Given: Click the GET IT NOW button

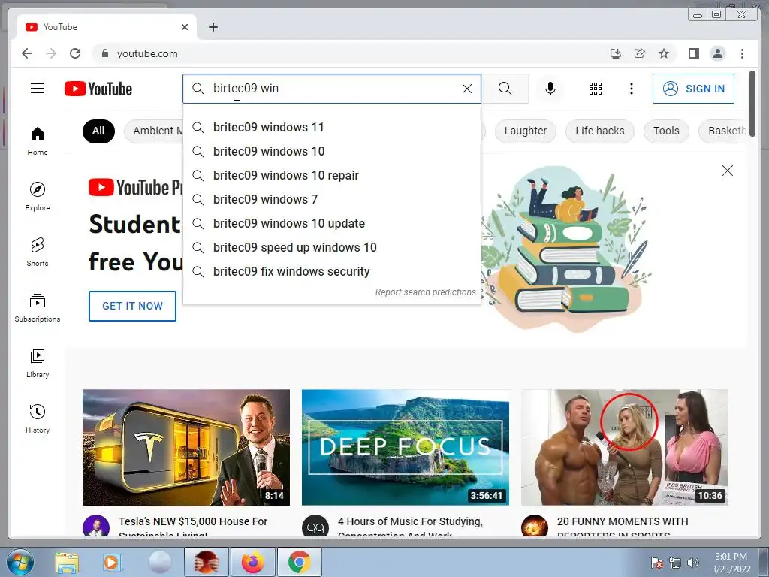Looking at the screenshot, I should [x=132, y=307].
